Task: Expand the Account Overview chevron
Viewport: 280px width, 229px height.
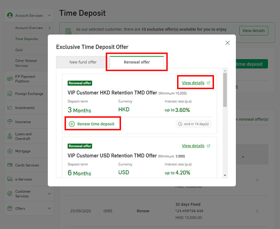Action: click(x=49, y=28)
